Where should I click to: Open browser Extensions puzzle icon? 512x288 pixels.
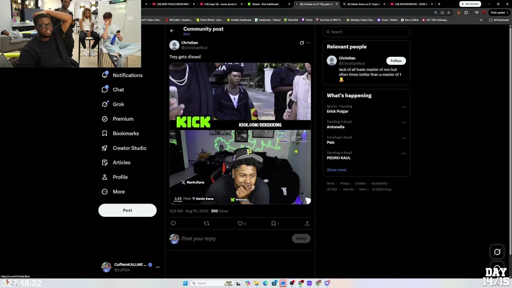point(466,12)
